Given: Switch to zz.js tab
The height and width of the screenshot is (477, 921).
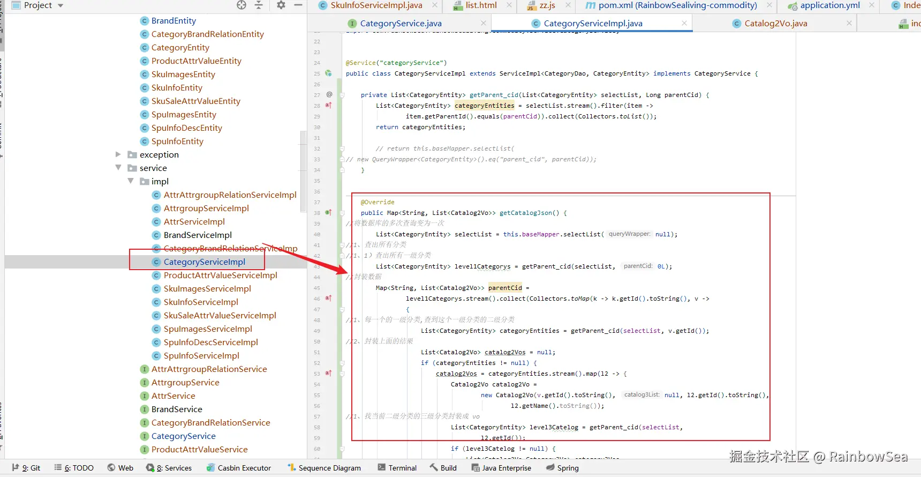Looking at the screenshot, I should [x=547, y=5].
